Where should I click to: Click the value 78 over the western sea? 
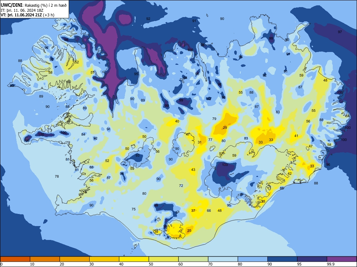point(57,176)
